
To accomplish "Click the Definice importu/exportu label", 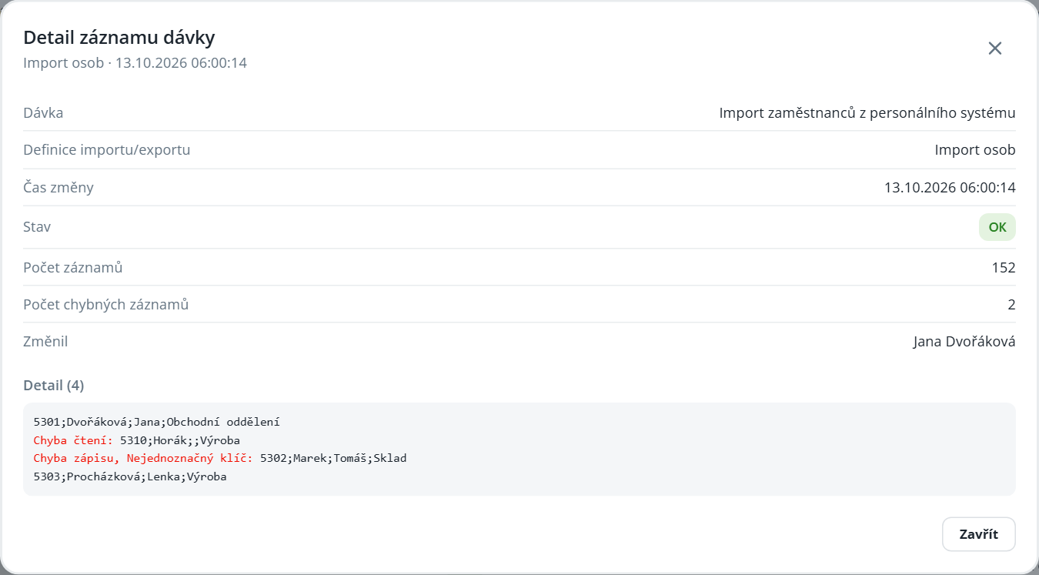I will click(107, 150).
